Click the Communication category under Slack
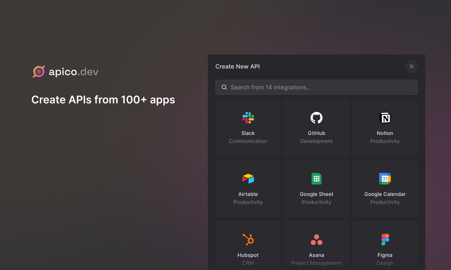451x270 pixels. [x=248, y=141]
